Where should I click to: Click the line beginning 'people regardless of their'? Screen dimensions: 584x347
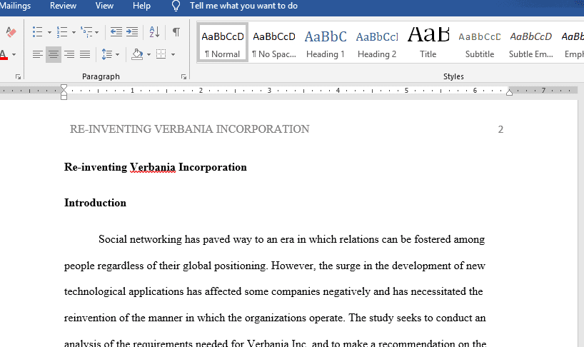click(x=274, y=266)
